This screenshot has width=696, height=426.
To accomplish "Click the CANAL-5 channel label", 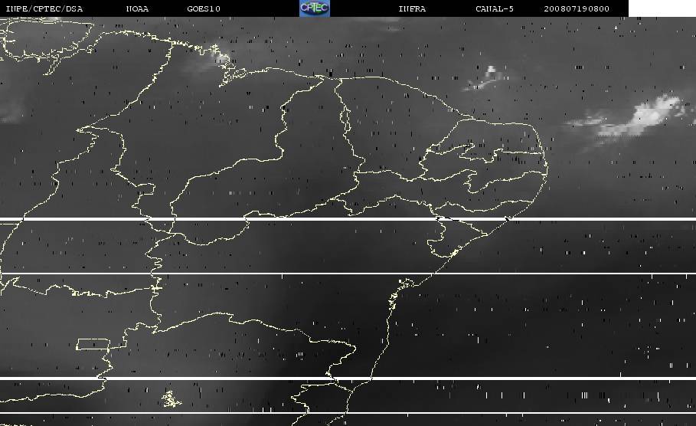I will tap(493, 9).
